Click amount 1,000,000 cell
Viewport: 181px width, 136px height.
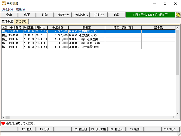(58, 43)
